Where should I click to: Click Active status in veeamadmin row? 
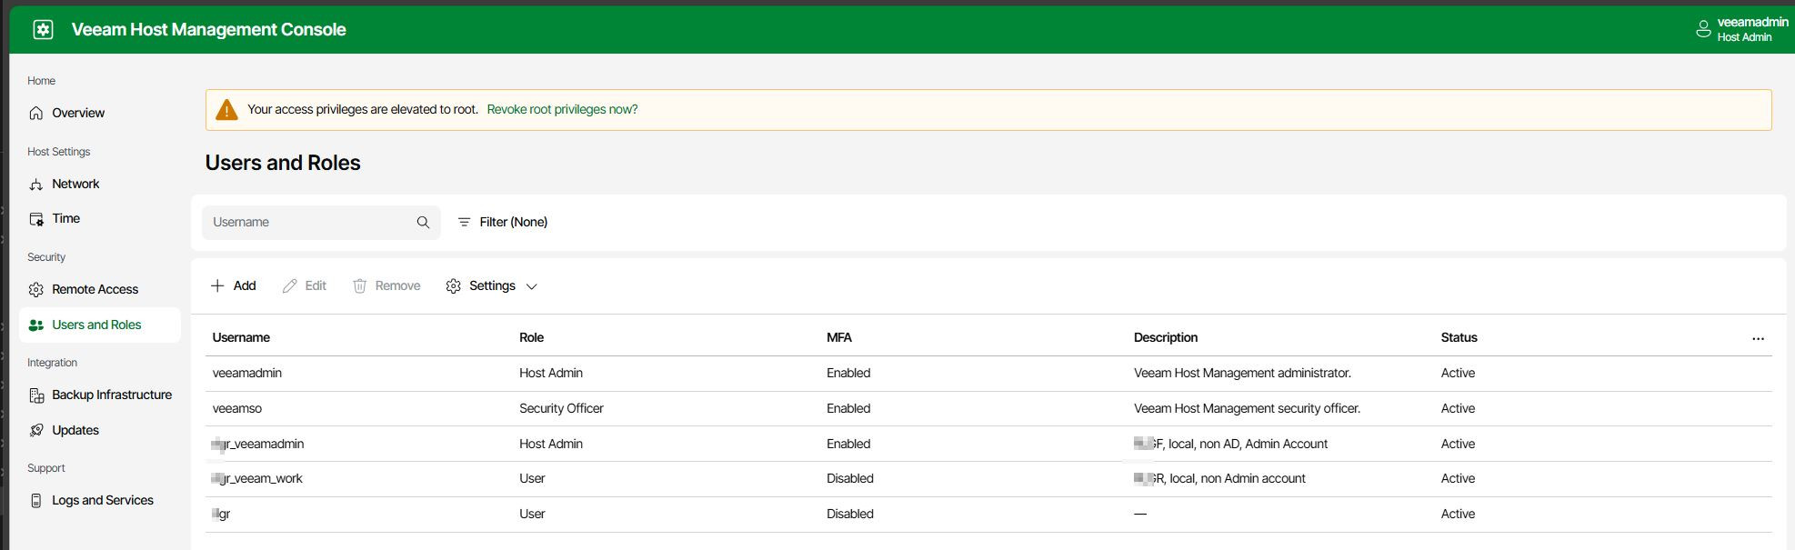[x=1458, y=373]
